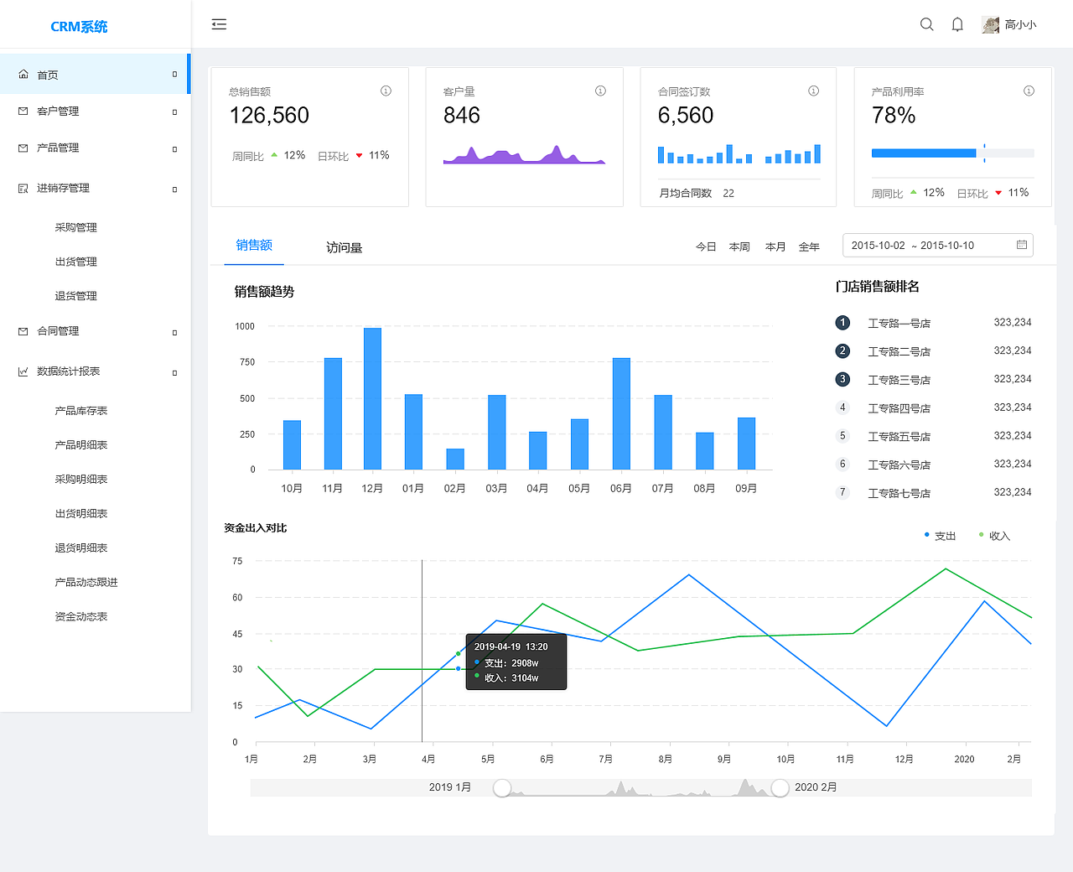This screenshot has height=872, width=1073.
Task: Click the info icon on 客户量 card
Action: (600, 91)
